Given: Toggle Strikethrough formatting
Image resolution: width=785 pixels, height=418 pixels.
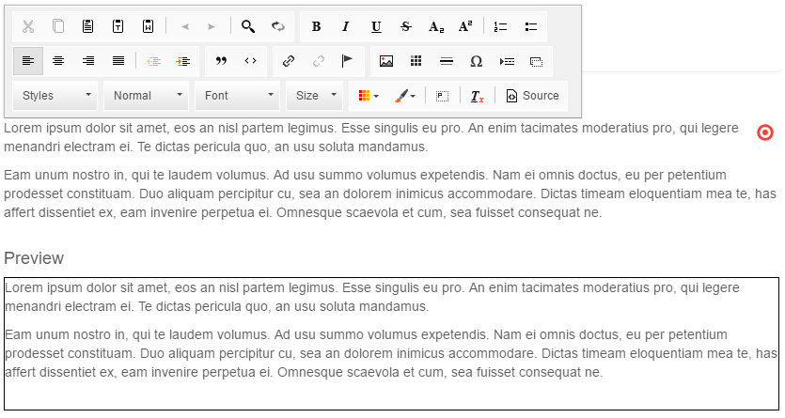Looking at the screenshot, I should tap(406, 26).
